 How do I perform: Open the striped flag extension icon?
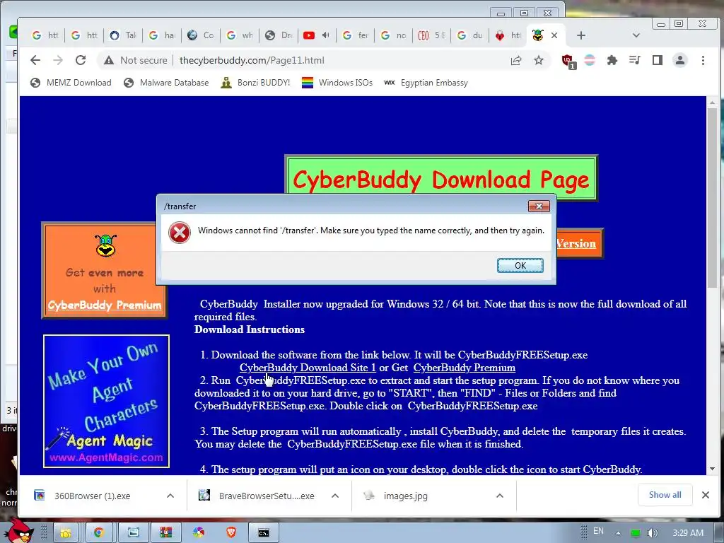(590, 60)
